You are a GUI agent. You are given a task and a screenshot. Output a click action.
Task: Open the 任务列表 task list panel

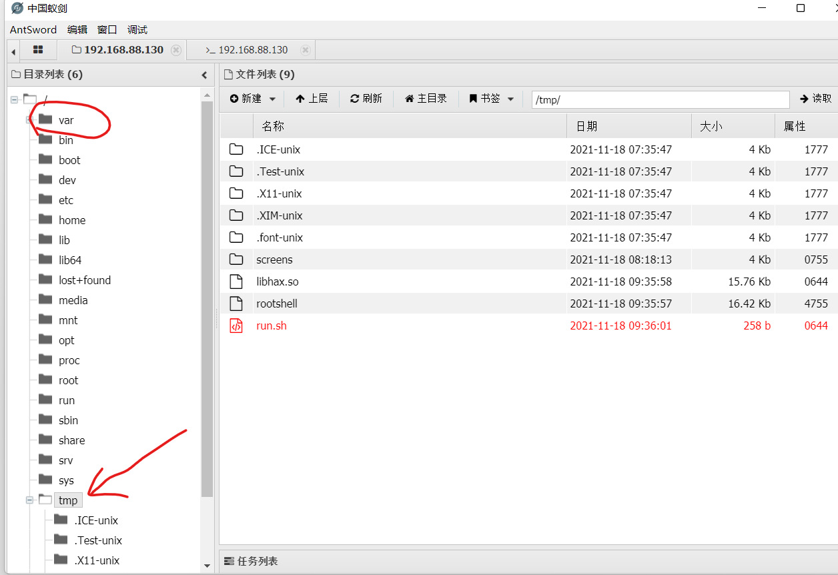click(252, 561)
